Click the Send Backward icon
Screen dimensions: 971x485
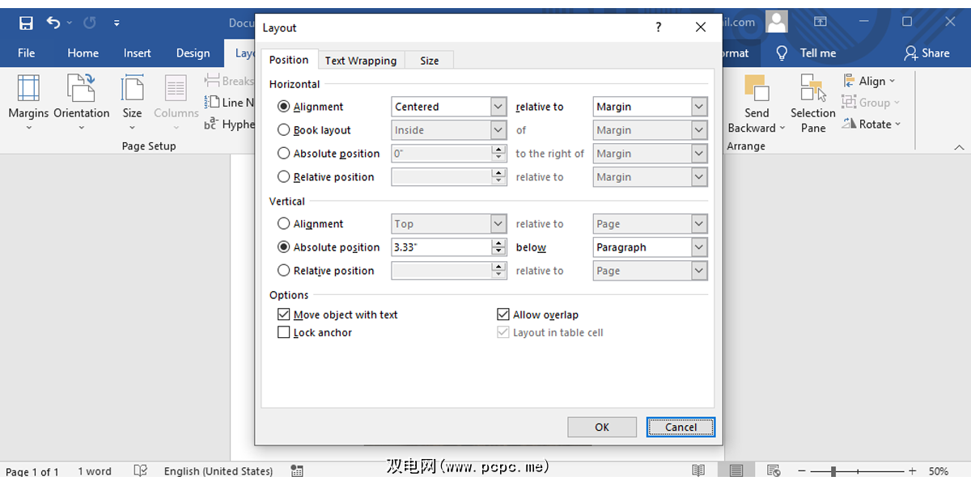tap(757, 89)
